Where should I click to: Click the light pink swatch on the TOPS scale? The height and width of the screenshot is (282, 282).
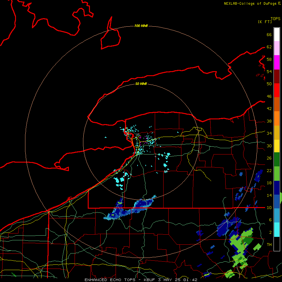coord(277,48)
